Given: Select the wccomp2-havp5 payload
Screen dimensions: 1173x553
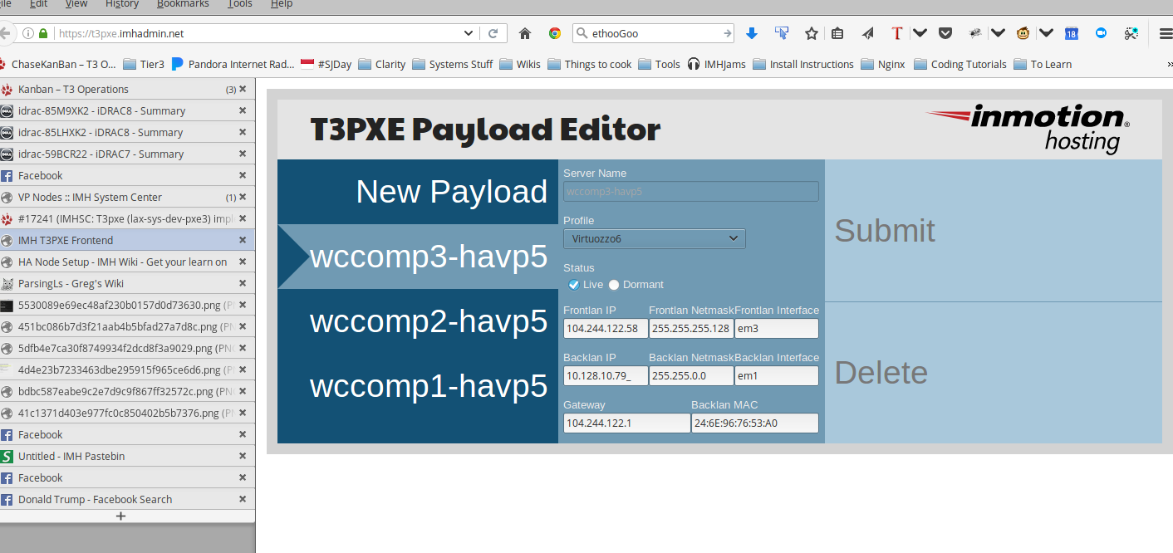Looking at the screenshot, I should click(428, 321).
